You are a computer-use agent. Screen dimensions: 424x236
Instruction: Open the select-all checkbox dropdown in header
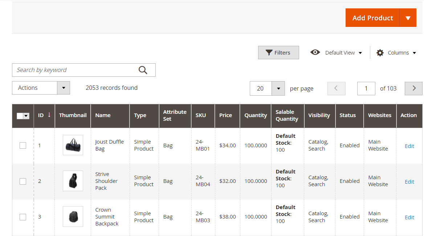click(26, 116)
